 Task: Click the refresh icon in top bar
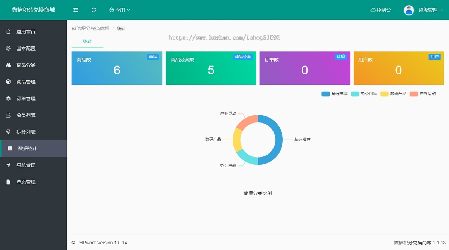[94, 10]
